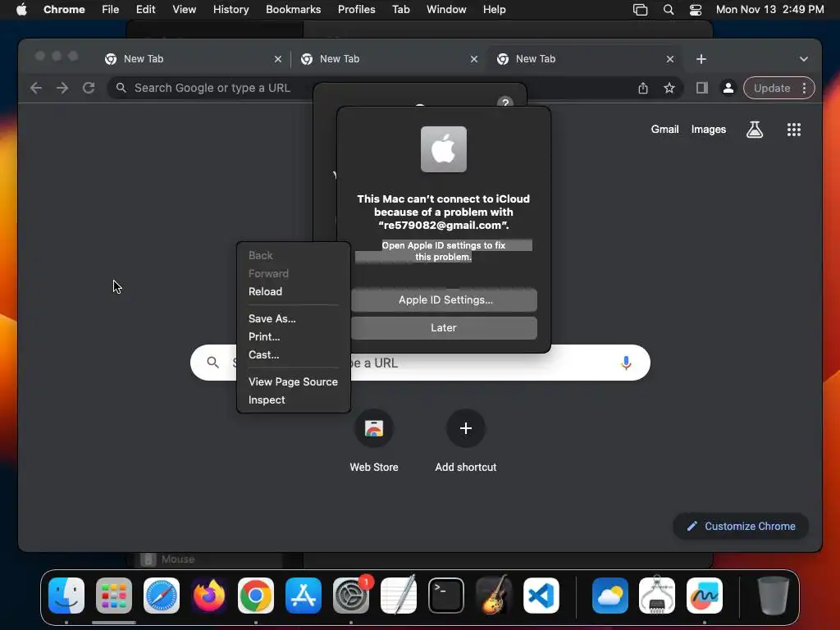Open the Window menu
The width and height of the screenshot is (840, 630).
446,10
